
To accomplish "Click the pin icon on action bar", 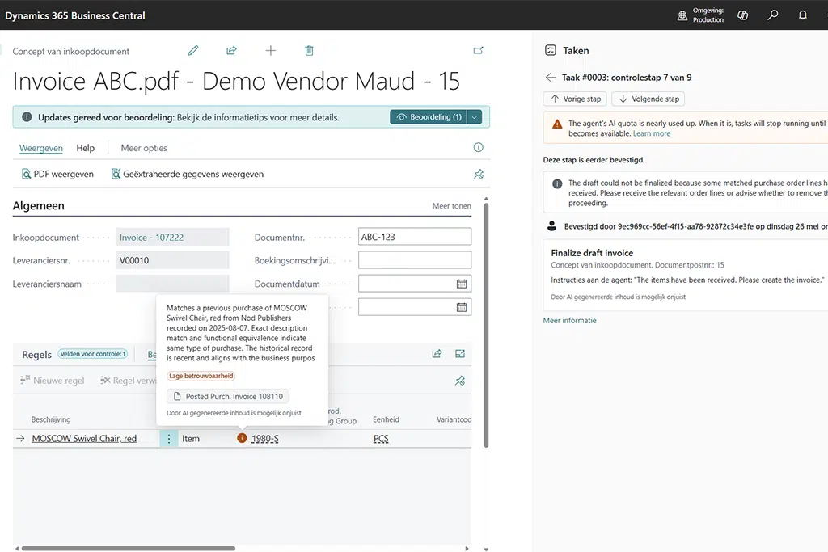I will 479,174.
